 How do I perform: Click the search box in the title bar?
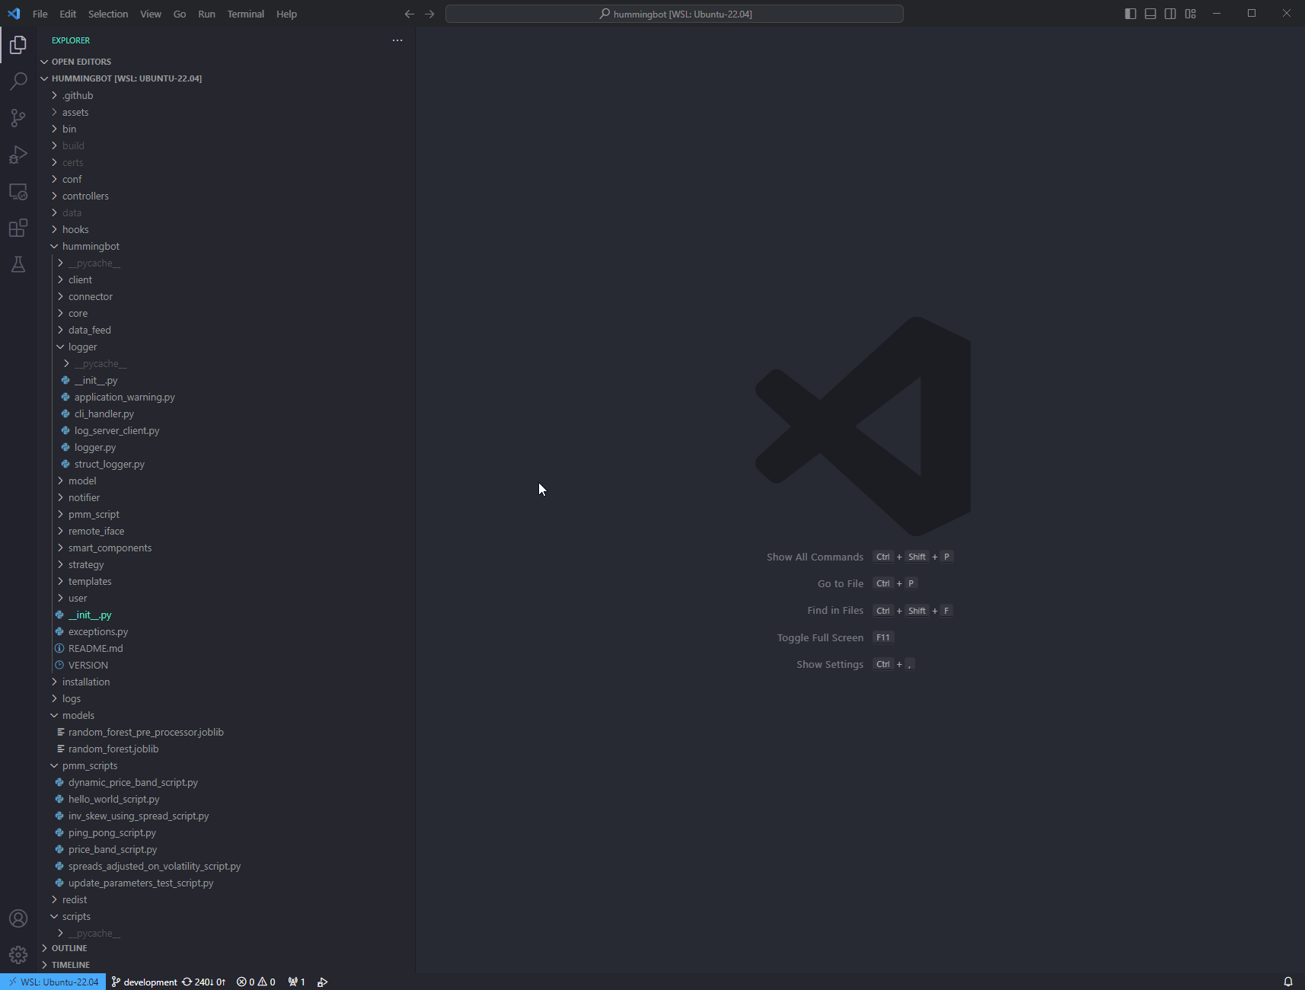pos(675,13)
